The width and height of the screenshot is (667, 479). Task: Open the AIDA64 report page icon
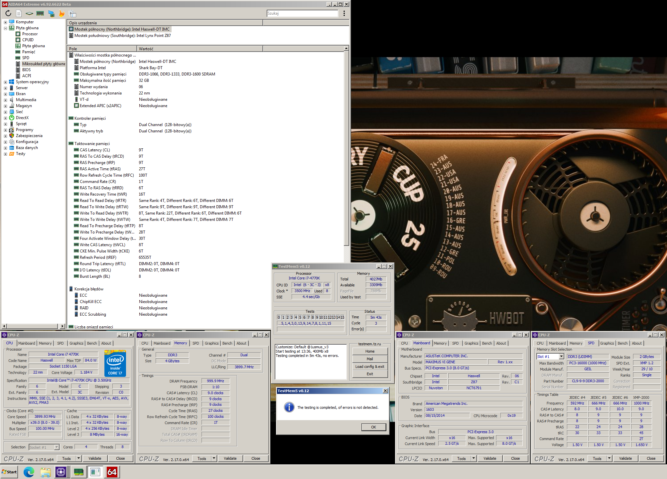tap(19, 13)
